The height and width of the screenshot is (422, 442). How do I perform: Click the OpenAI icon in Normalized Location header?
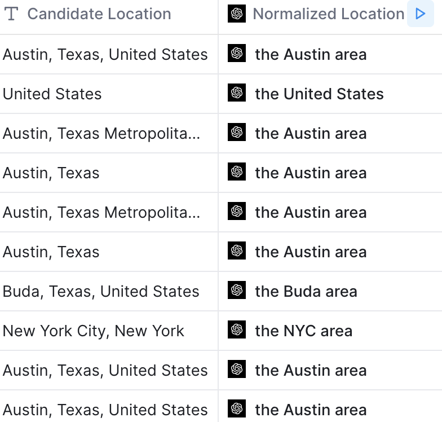click(x=237, y=14)
